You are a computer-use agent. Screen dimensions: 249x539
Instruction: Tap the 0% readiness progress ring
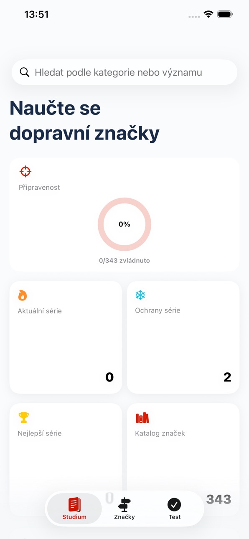[124, 224]
